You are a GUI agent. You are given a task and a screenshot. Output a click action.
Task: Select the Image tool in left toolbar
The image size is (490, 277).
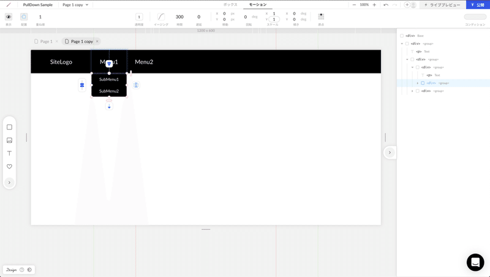click(9, 140)
